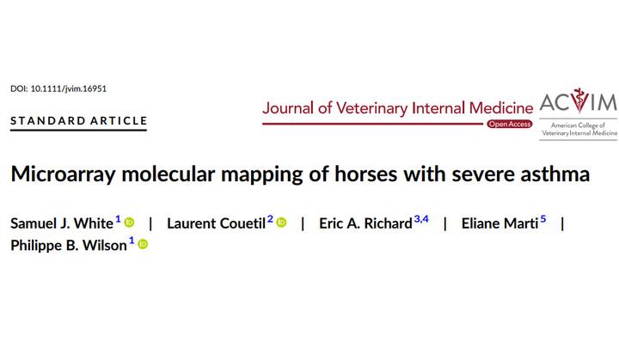Select author Eric A. Richard
The image size is (619, 348).
point(365,223)
